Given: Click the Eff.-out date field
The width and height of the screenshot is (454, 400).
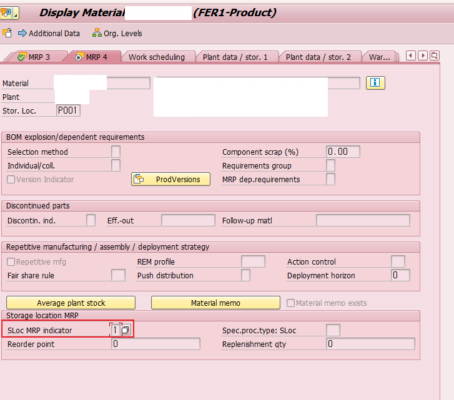Looking at the screenshot, I should [x=188, y=220].
